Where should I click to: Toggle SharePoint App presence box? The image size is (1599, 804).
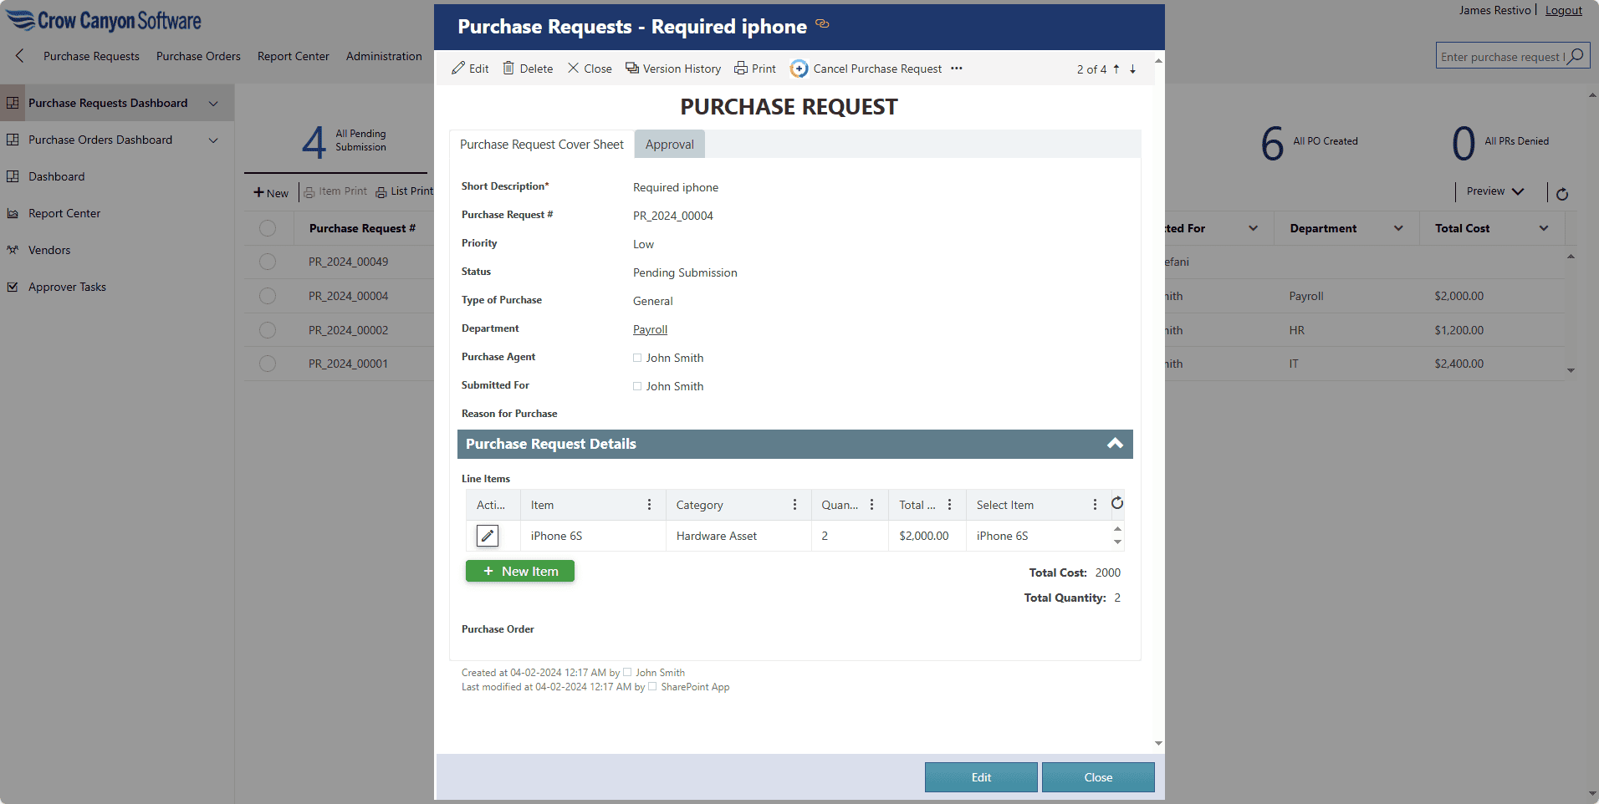tap(652, 686)
